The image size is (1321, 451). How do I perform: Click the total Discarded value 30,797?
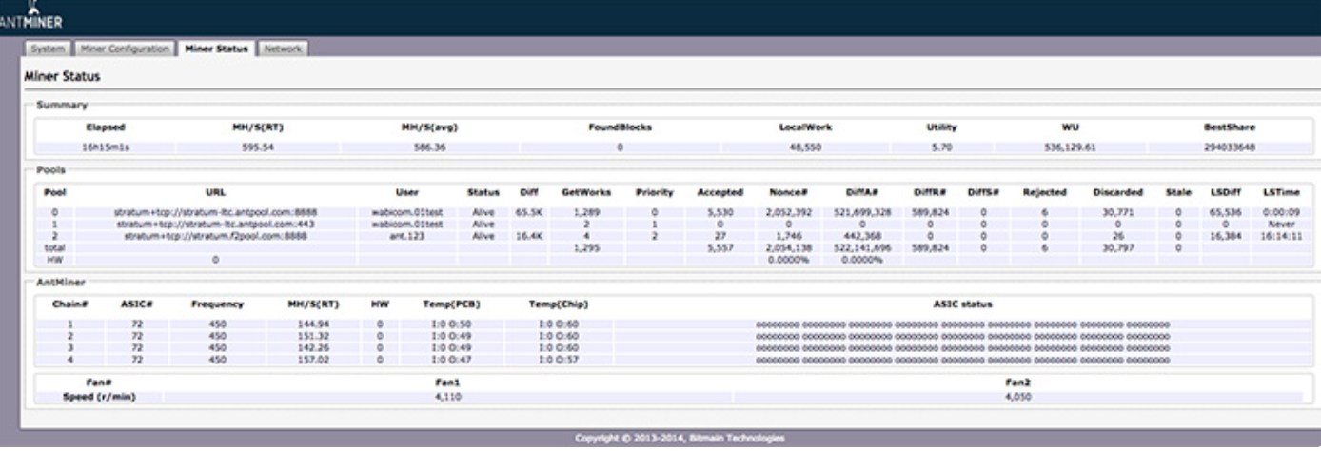click(x=1118, y=246)
